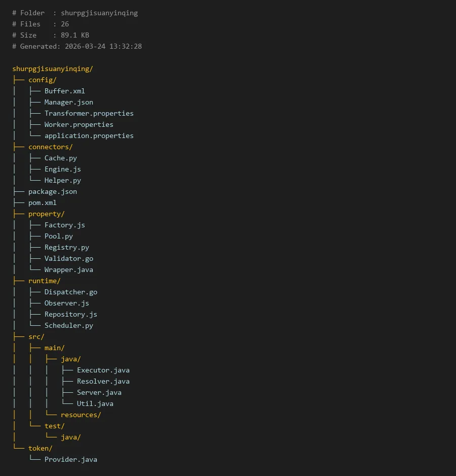Open Executor.java file
Viewport: 456px width, 476px height.
(x=103, y=370)
